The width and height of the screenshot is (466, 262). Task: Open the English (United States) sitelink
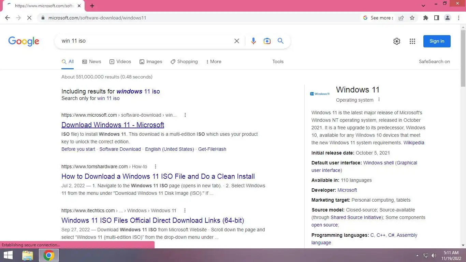click(170, 149)
